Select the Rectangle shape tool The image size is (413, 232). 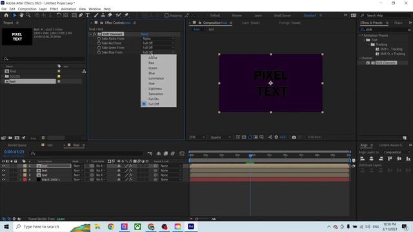pyautogui.click(x=74, y=15)
